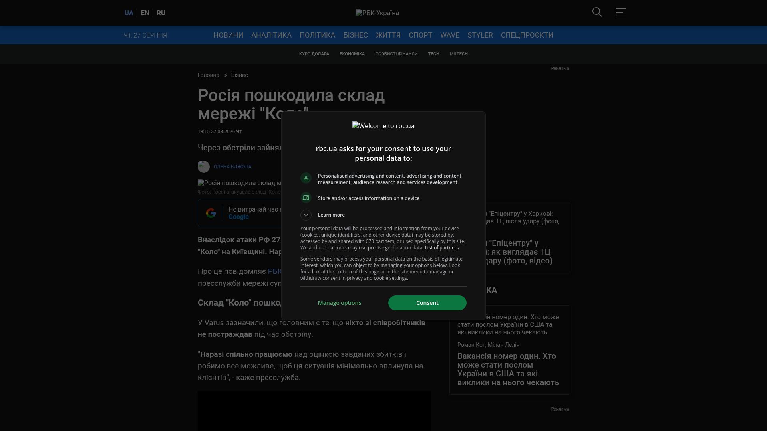
Task: Click the РБК-Україна logo
Action: (x=378, y=13)
